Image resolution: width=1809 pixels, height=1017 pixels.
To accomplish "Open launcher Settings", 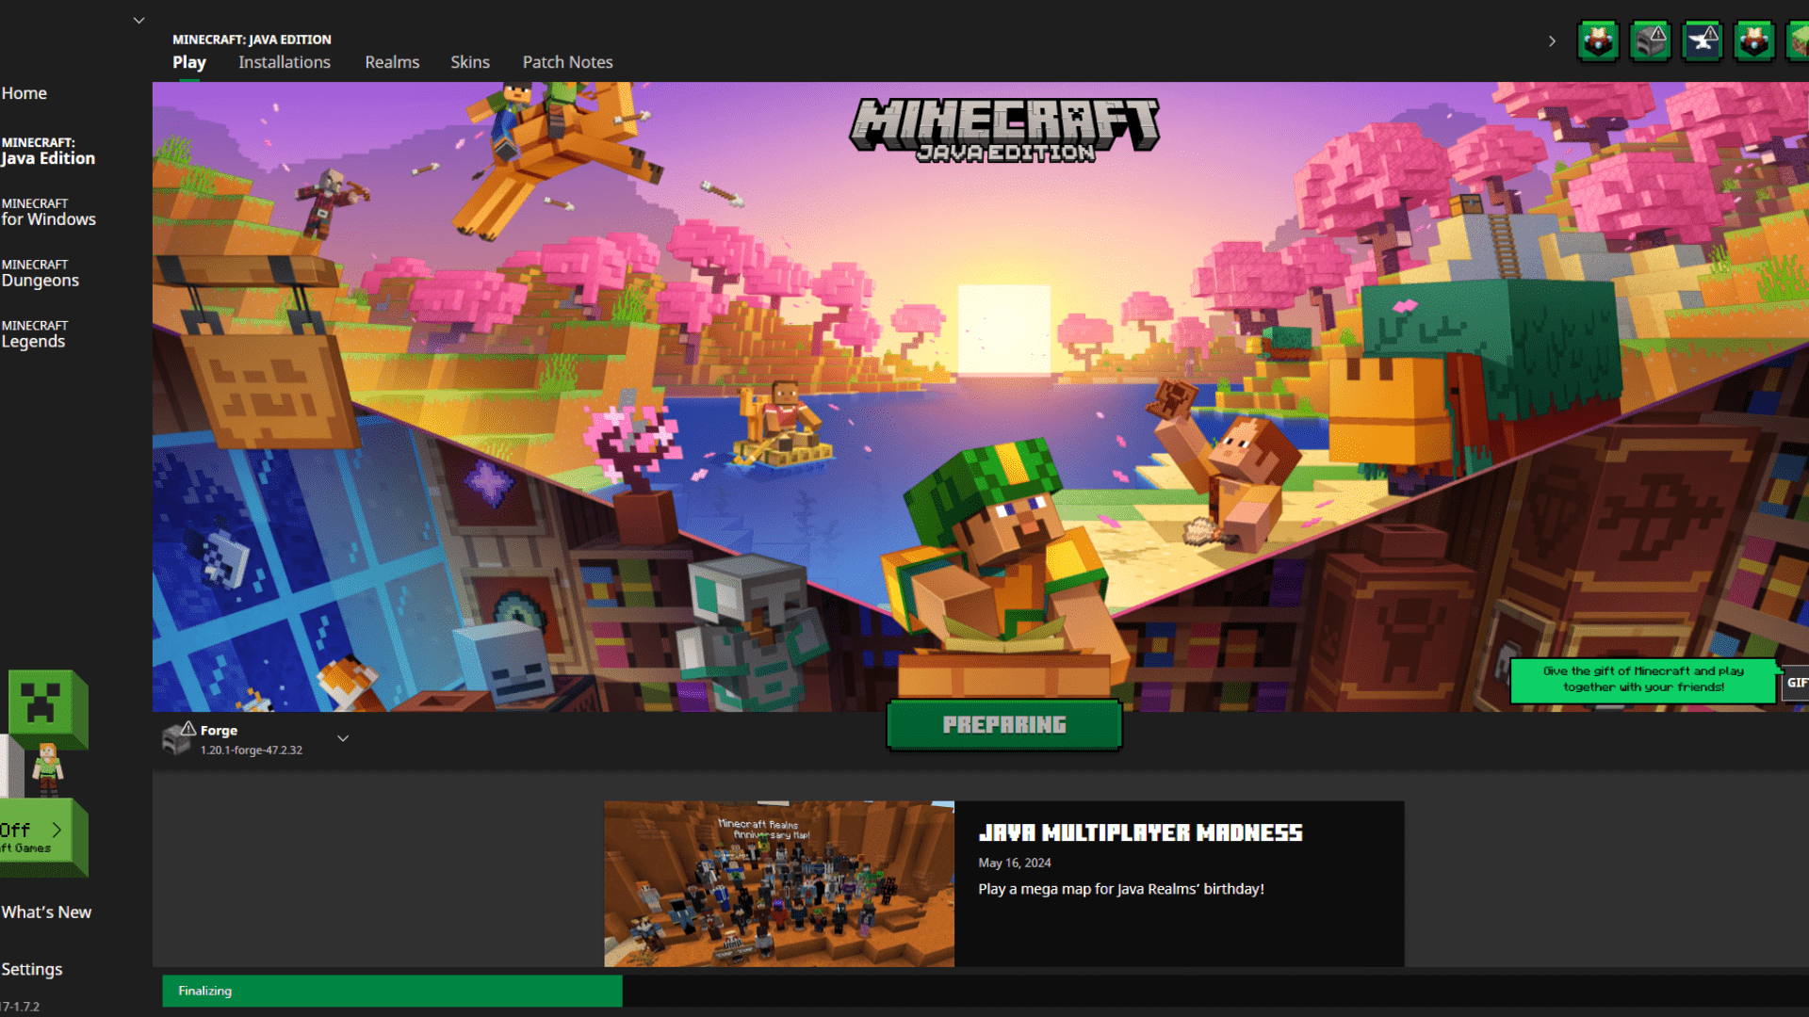I will [32, 969].
